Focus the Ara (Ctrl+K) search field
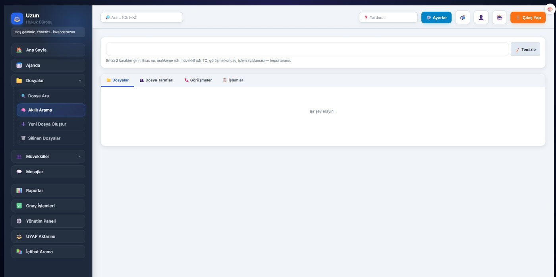The width and height of the screenshot is (556, 277). (x=142, y=17)
